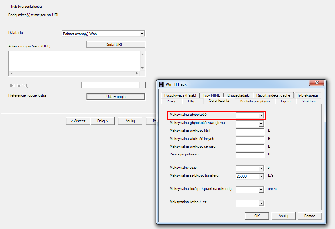Go back with the < Wstecz button
The width and height of the screenshot is (335, 229).
point(78,121)
